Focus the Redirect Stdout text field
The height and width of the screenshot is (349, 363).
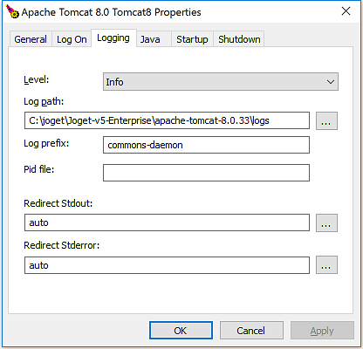point(167,222)
